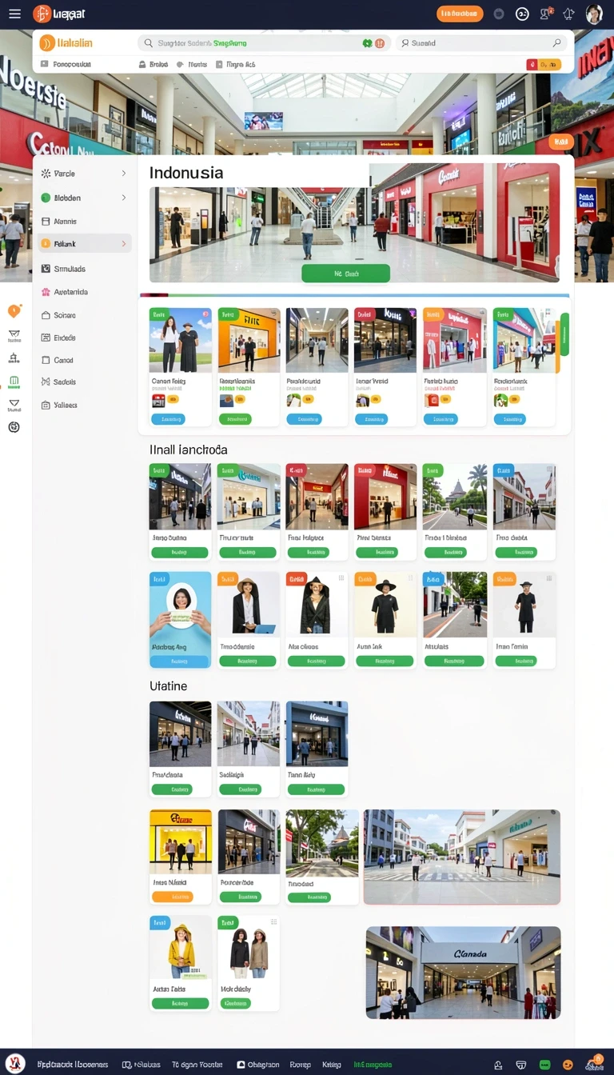Click green button under Ismo Suano card
Viewport: 614px width, 1075px height.
[x=180, y=552]
